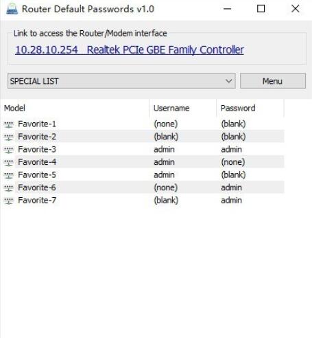Open the Menu button

tap(273, 81)
